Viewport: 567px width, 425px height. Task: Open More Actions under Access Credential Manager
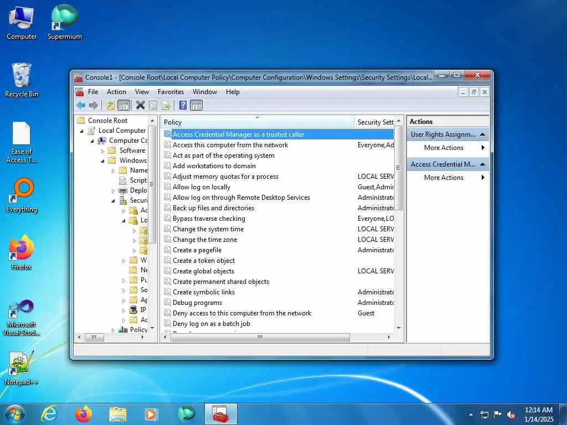point(448,178)
